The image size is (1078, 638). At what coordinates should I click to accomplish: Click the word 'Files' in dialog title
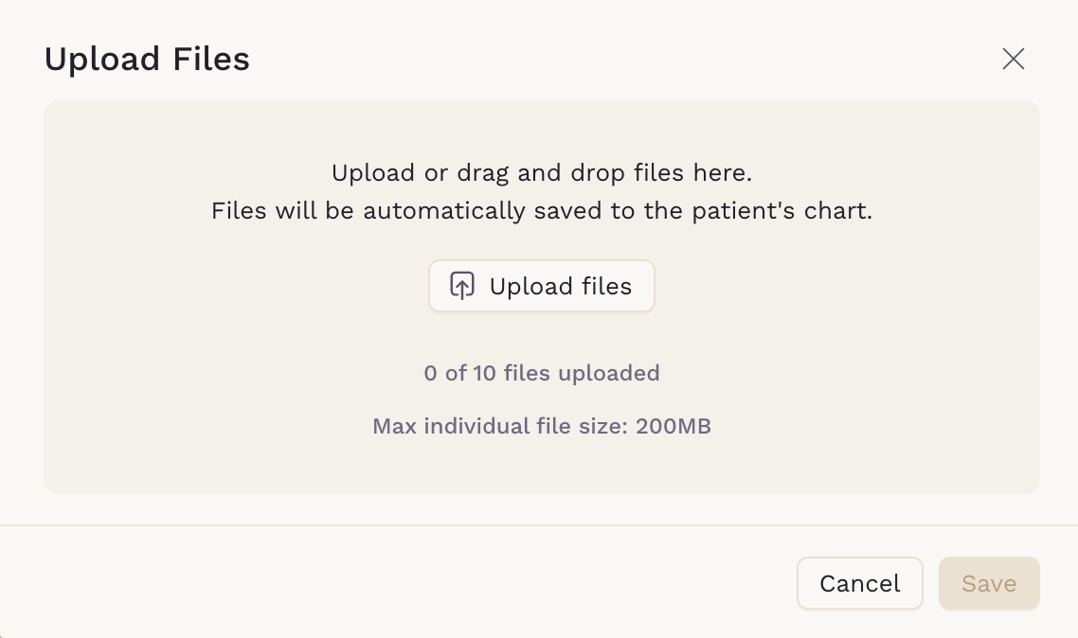coord(211,59)
